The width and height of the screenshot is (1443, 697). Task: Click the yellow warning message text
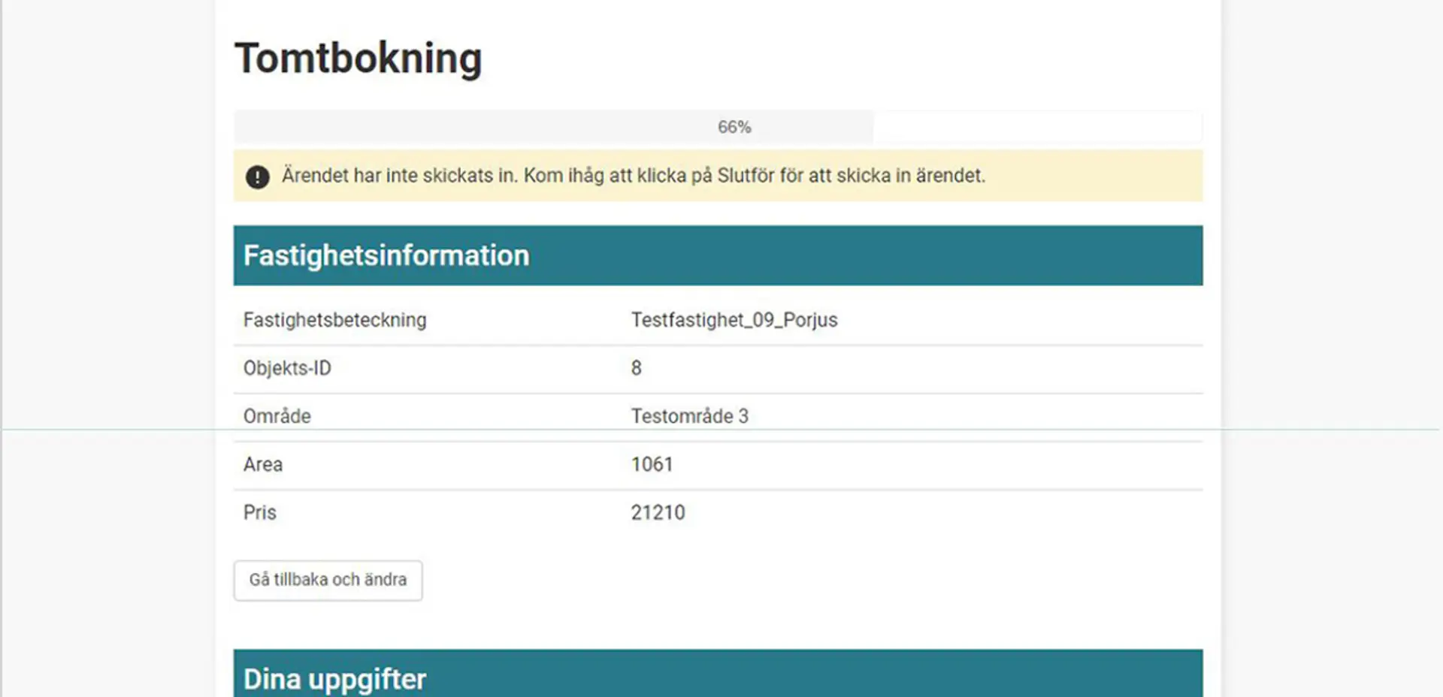(635, 176)
